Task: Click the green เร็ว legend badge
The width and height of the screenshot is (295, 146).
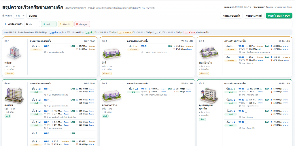Action: (x=90, y=32)
